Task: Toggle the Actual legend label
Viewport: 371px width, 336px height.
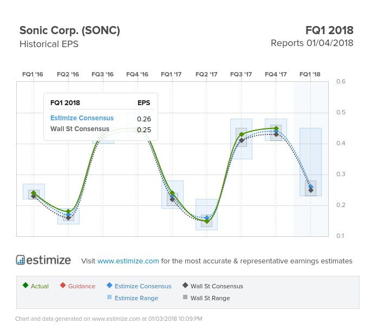Action: point(40,286)
